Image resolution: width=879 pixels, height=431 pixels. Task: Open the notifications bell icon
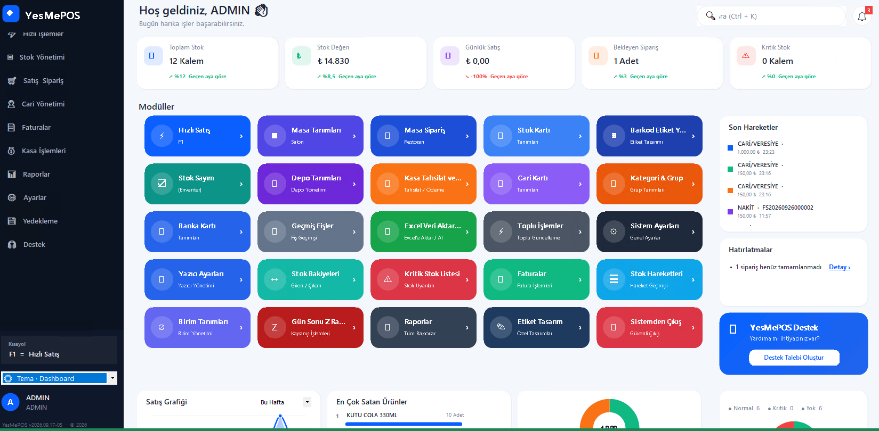point(862,16)
